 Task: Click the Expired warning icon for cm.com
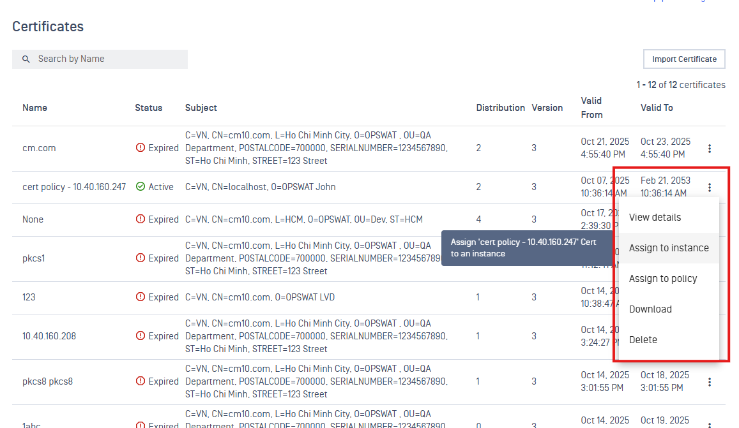(x=141, y=148)
